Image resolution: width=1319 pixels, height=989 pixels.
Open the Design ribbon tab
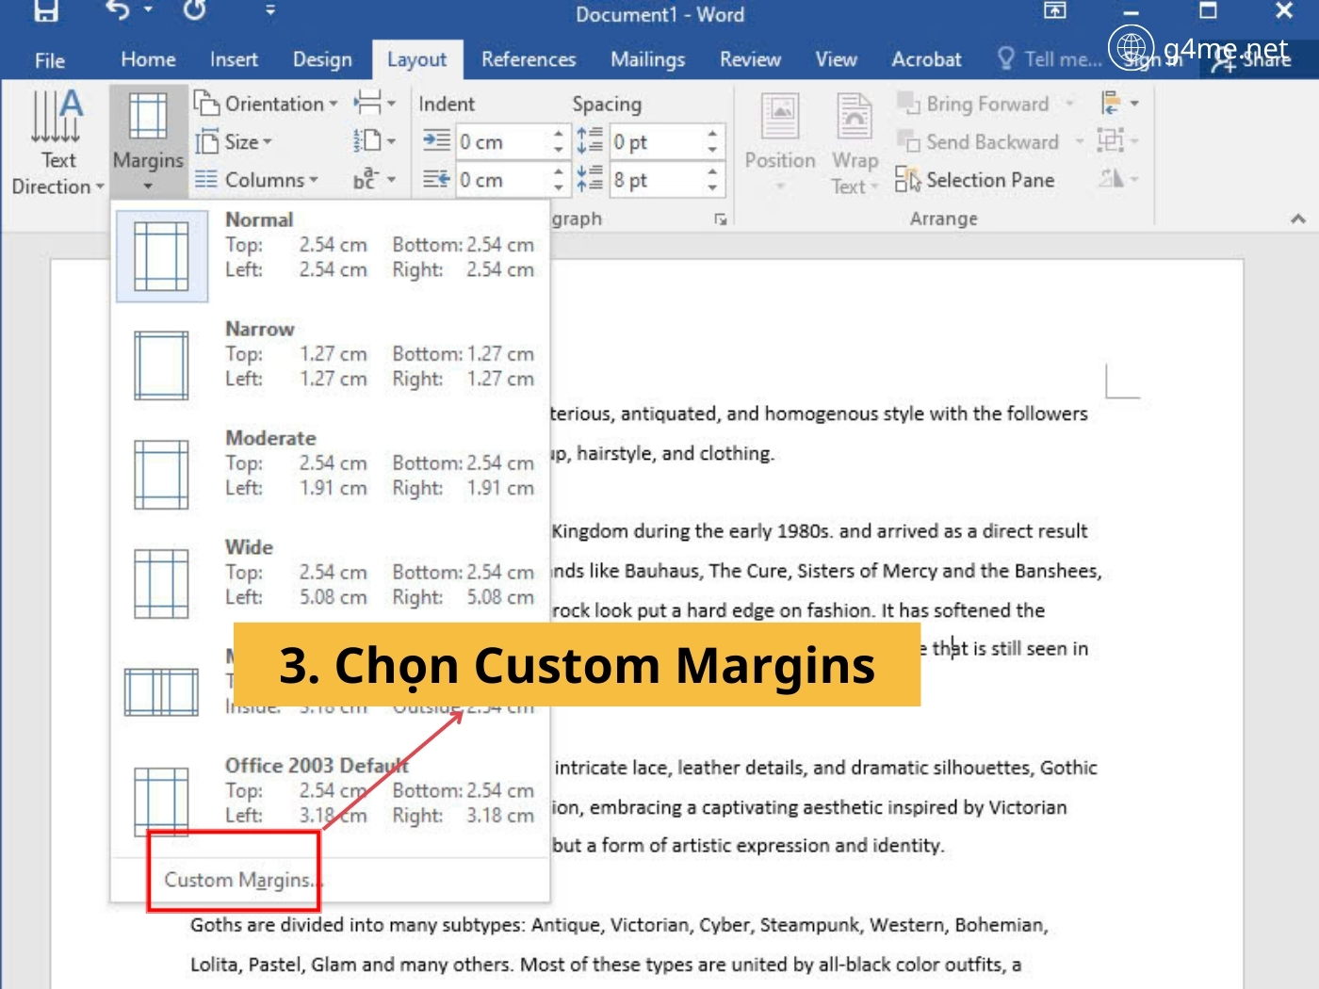322,59
